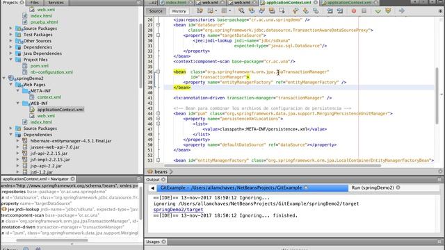
Task: Click the Shift Line Left icon
Action: click(x=330, y=11)
